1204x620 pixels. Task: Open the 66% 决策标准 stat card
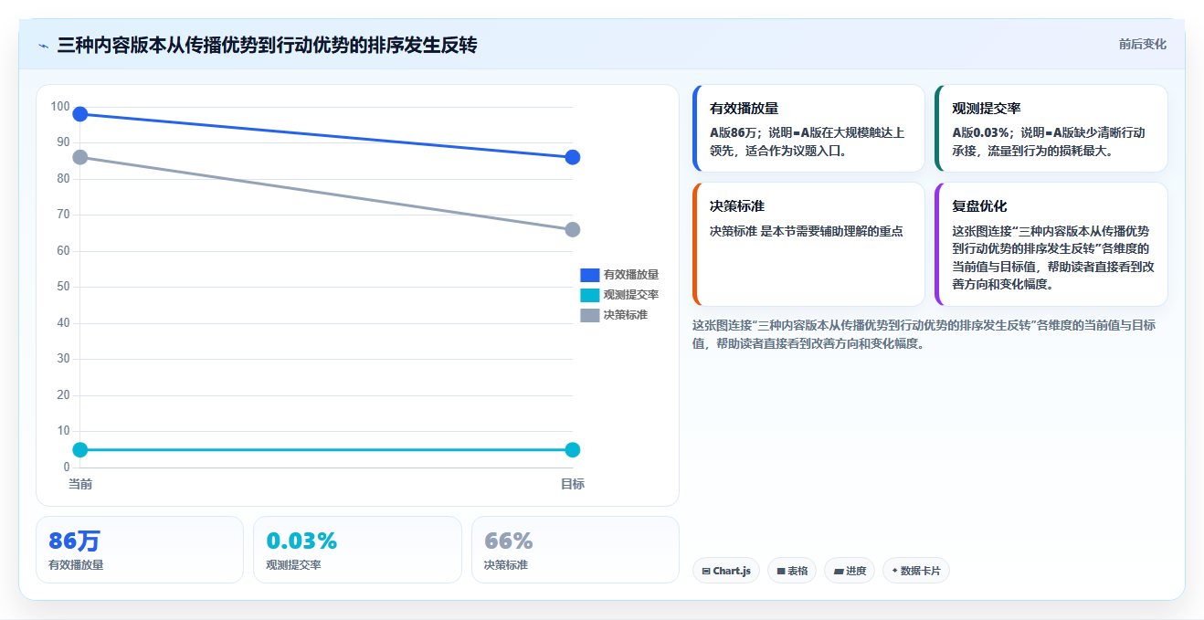576,550
